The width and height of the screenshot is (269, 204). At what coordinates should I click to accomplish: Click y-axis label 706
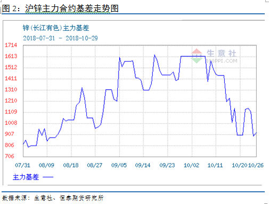(x=10, y=156)
